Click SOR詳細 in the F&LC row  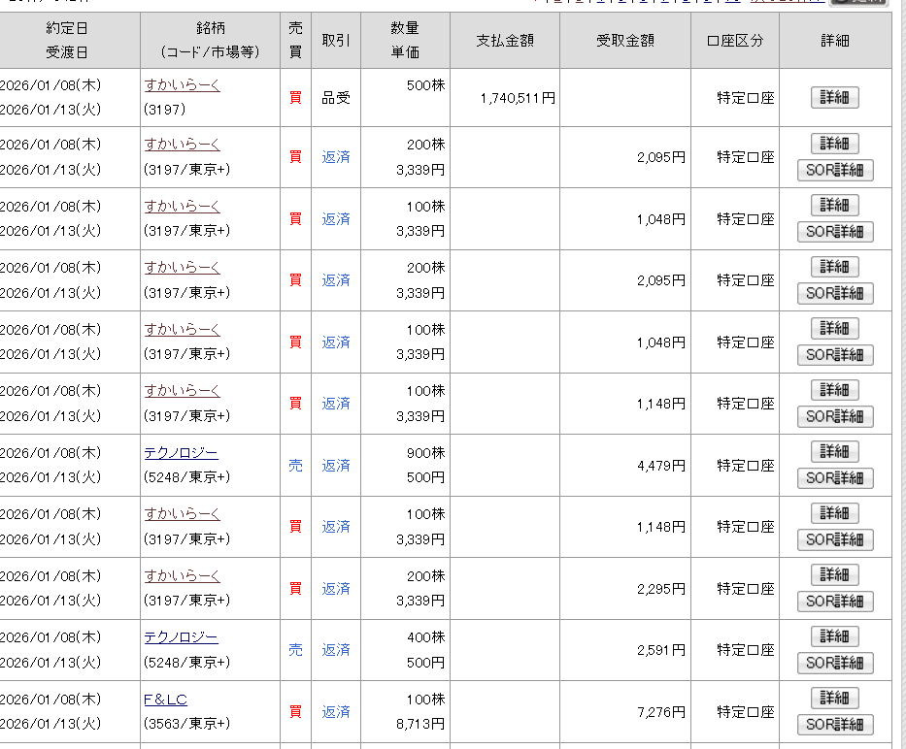tap(834, 725)
